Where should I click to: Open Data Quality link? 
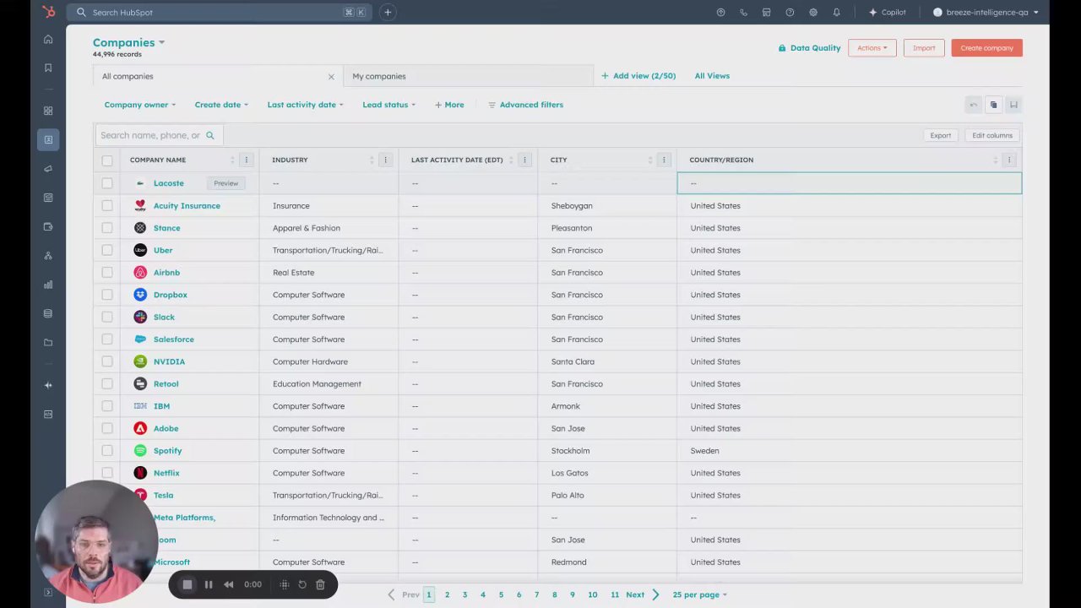point(809,48)
